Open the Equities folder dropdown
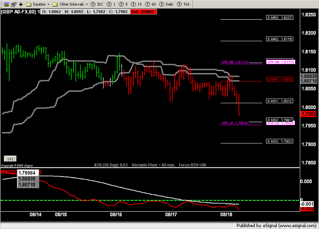 38,4
